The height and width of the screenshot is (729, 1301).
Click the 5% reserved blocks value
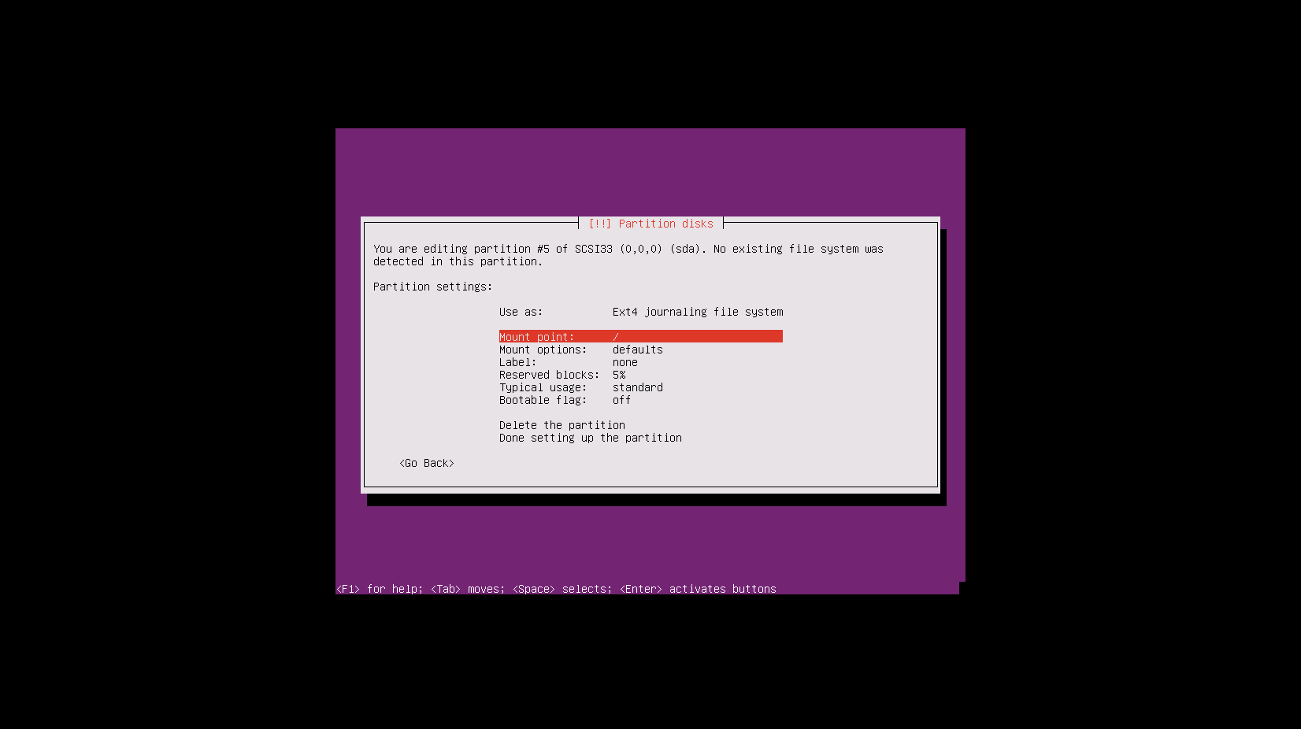tap(619, 375)
